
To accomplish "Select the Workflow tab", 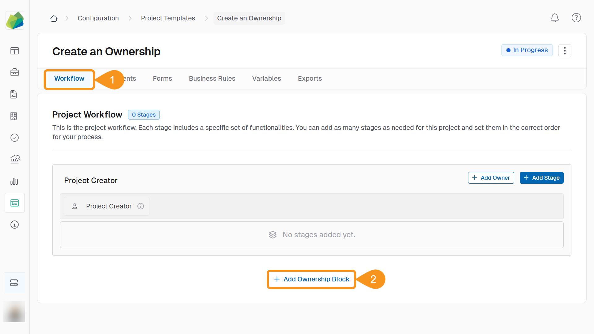I will 69,79.
